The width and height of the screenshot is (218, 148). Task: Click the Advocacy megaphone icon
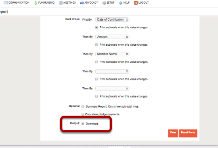(x=82, y=3)
